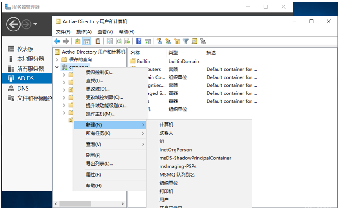The height and width of the screenshot is (208, 342).
Task: Click the create new organizational unit icon
Action: pyautogui.click(x=177, y=41)
